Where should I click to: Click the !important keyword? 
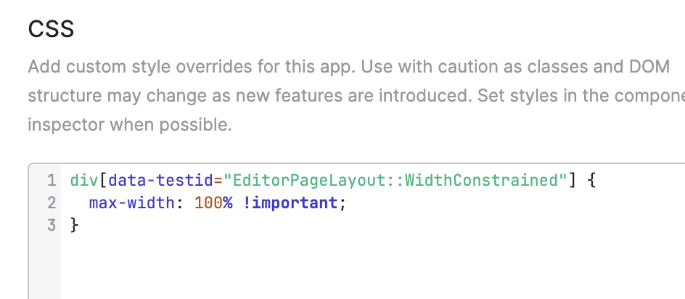pos(290,202)
